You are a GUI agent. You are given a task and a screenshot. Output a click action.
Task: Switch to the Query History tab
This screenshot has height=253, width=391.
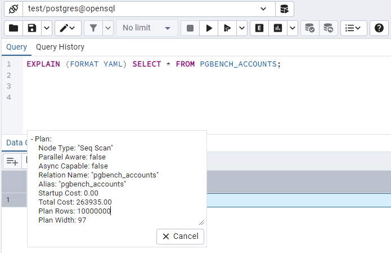tap(60, 47)
